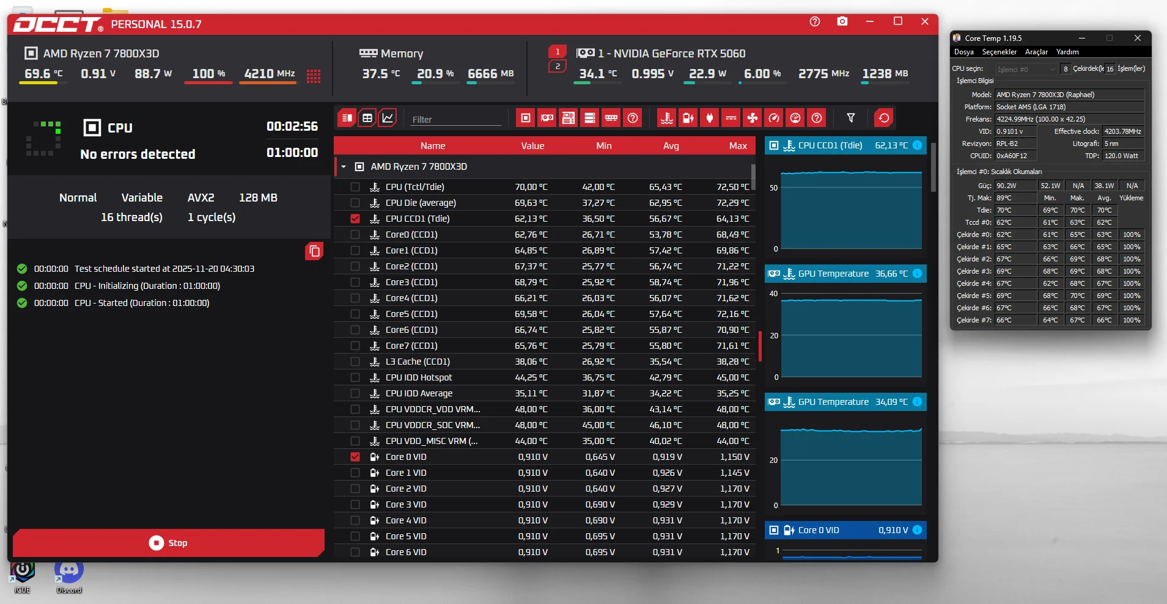Select GPU selector number 2

click(x=558, y=66)
